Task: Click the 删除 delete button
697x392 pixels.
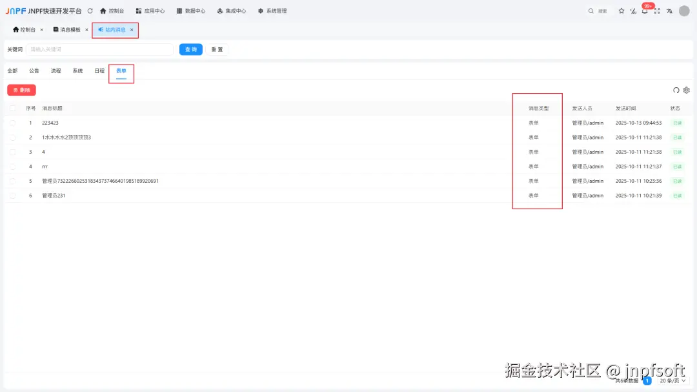Action: pos(21,90)
